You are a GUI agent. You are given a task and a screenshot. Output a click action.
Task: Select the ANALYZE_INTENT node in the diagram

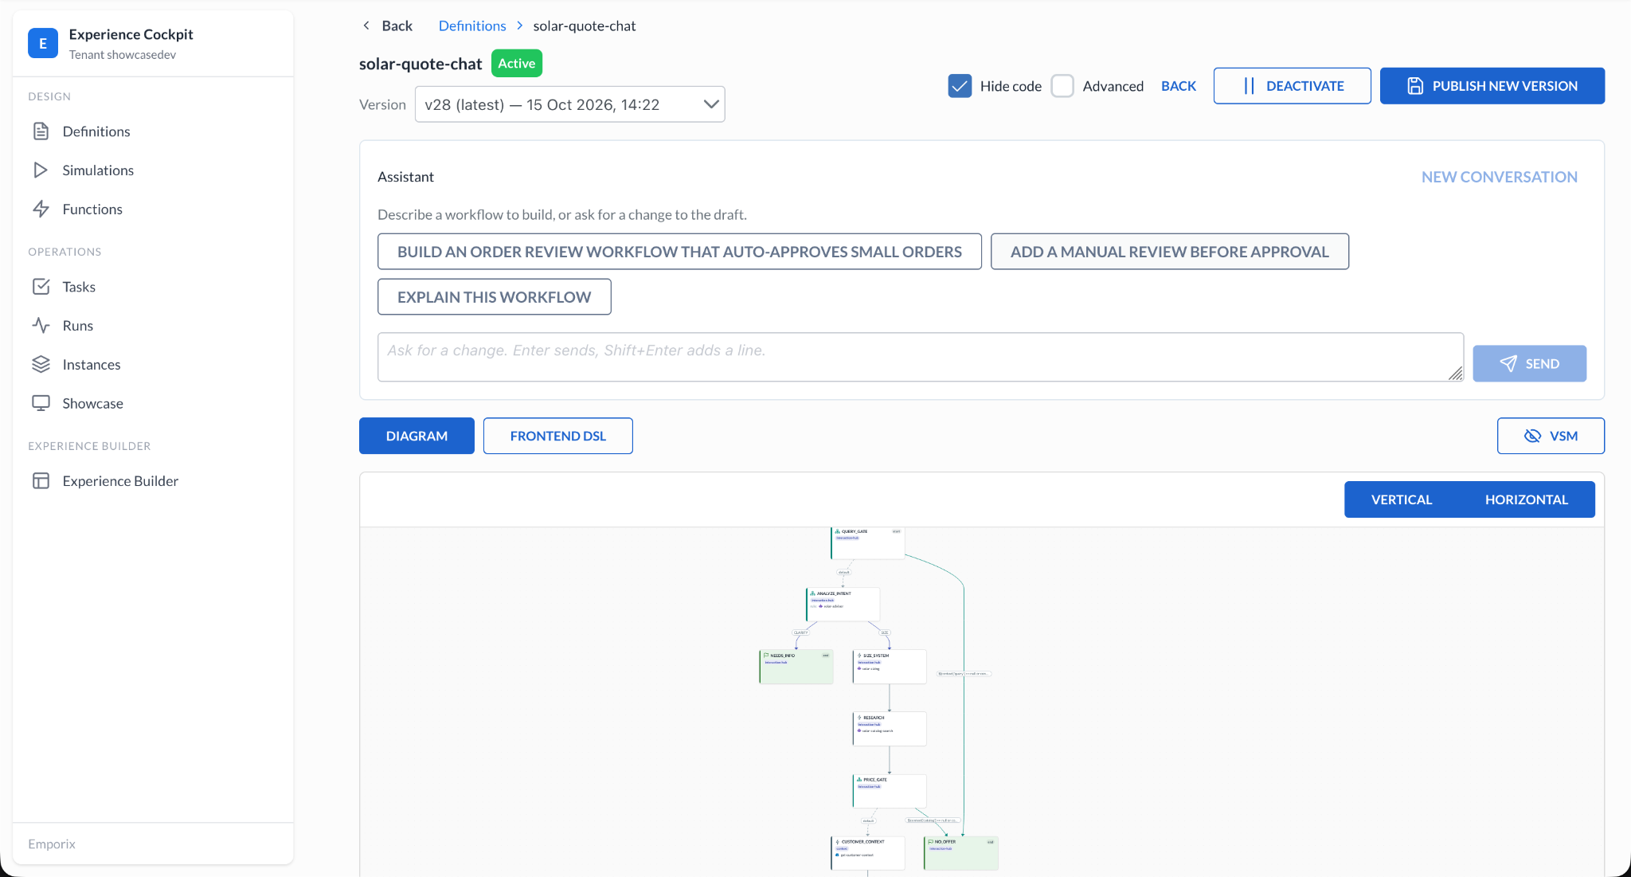[x=843, y=605]
